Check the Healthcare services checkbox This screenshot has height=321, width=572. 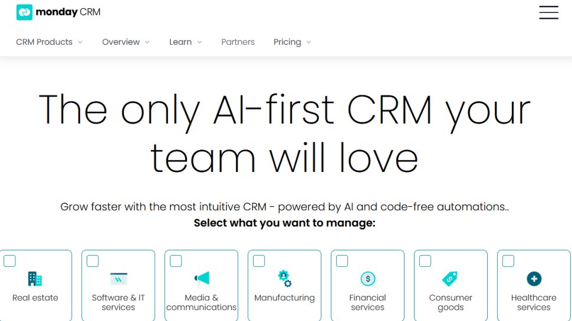pos(508,261)
